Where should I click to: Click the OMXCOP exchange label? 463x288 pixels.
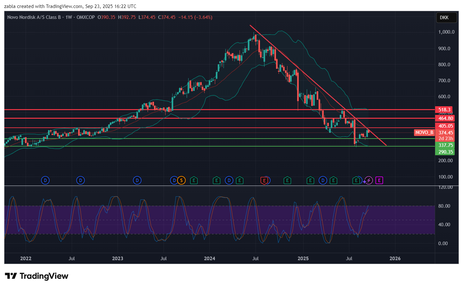(x=85, y=17)
